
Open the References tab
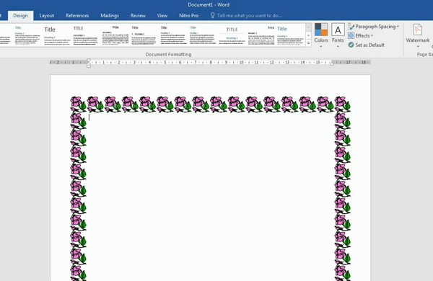click(x=77, y=16)
